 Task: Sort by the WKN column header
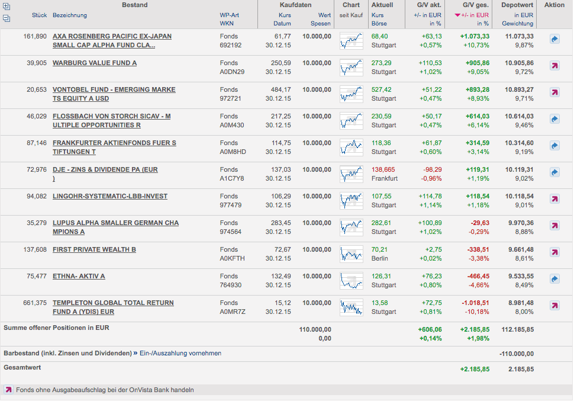(227, 24)
